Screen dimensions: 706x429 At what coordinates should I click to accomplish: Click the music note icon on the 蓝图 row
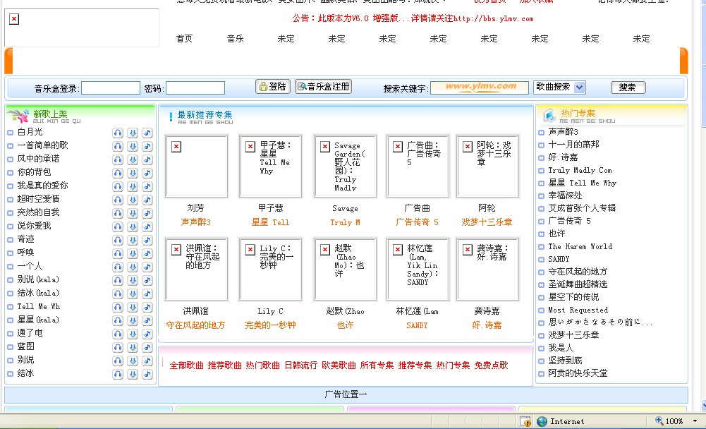pos(147,347)
